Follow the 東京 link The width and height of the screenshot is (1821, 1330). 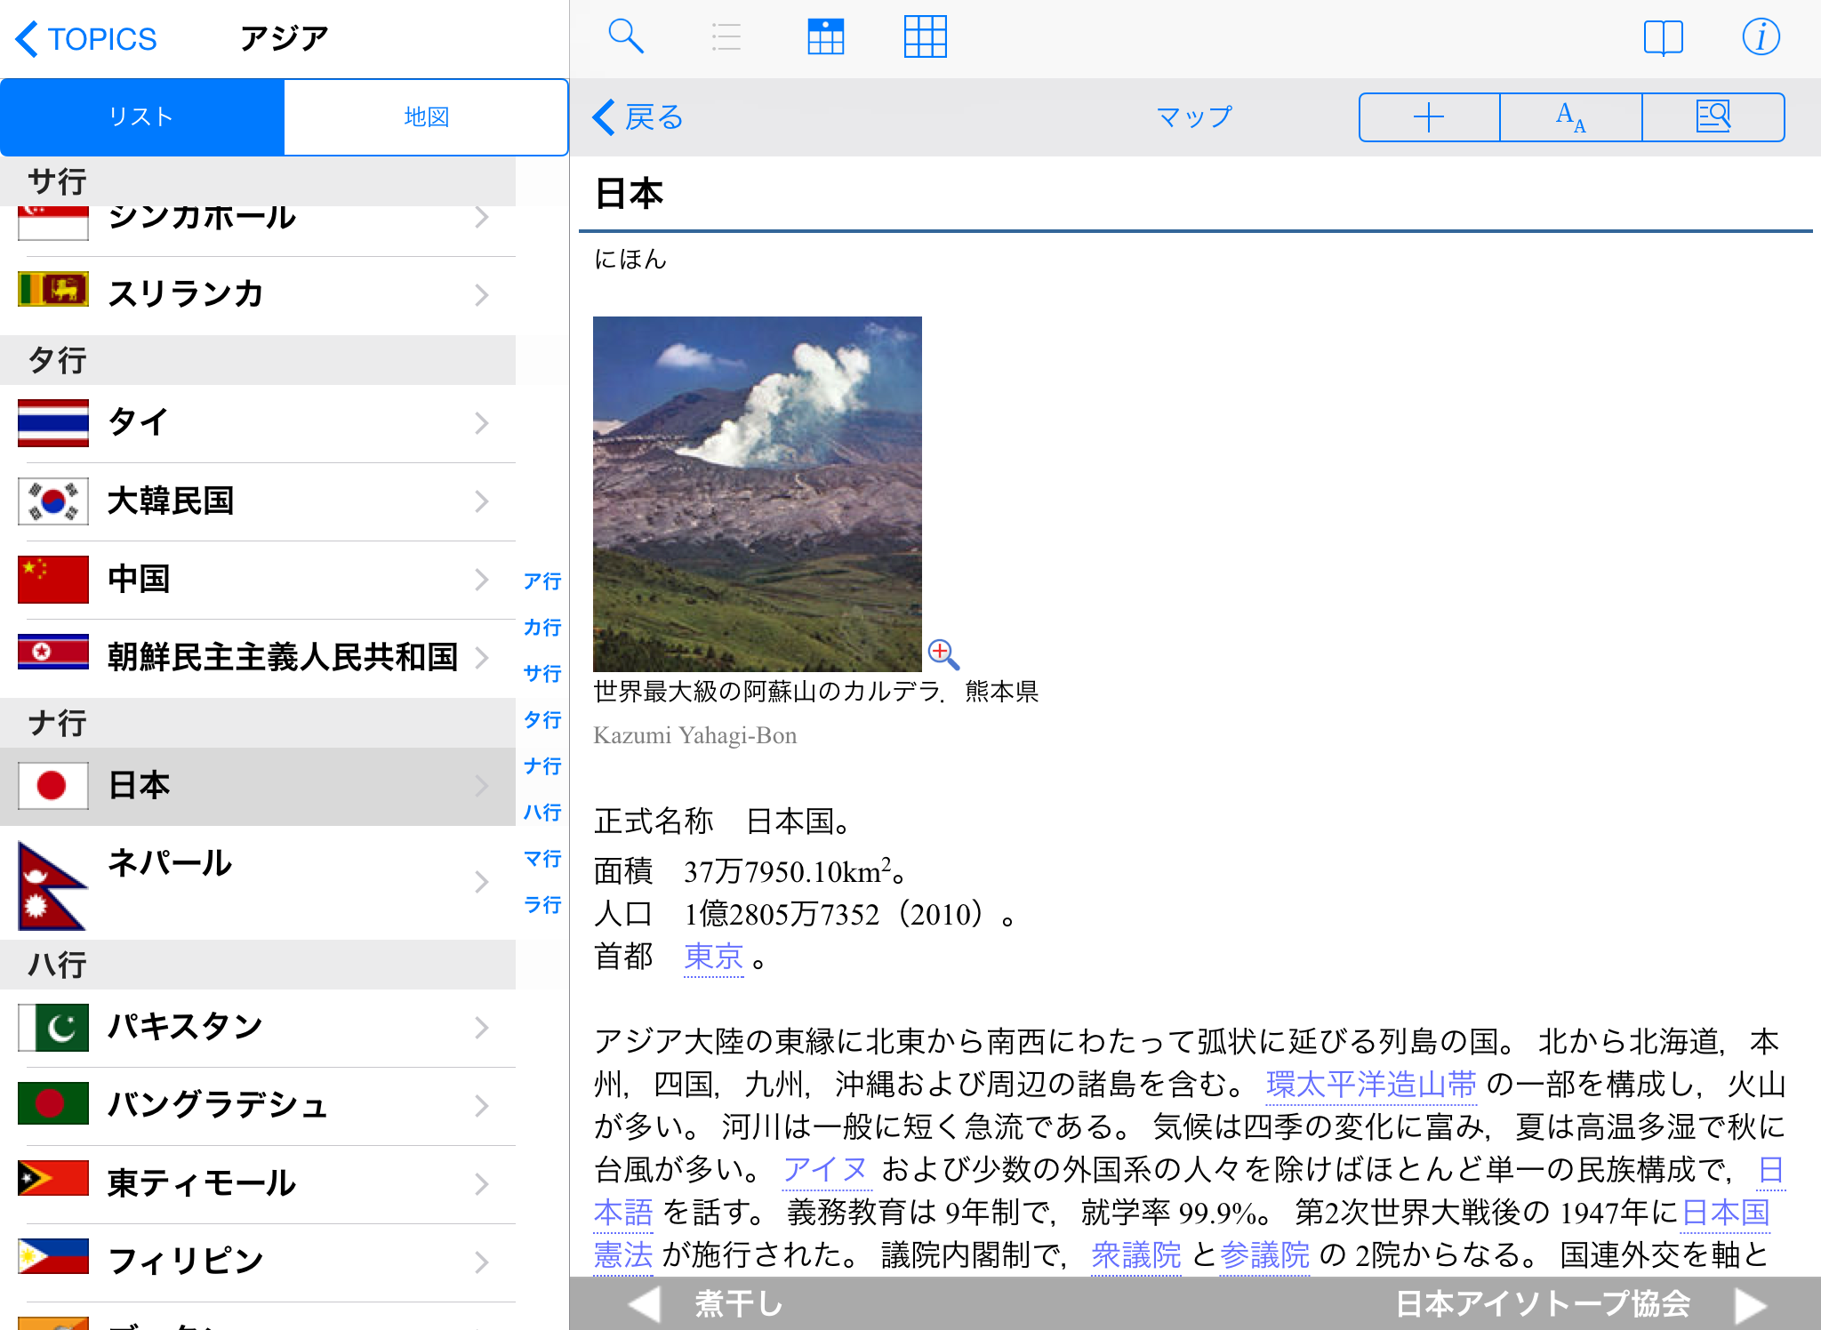pyautogui.click(x=713, y=957)
